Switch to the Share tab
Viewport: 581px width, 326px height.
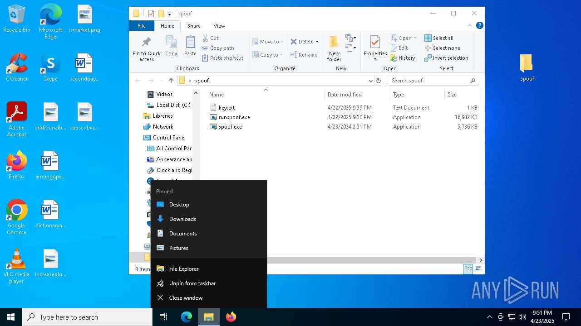194,26
